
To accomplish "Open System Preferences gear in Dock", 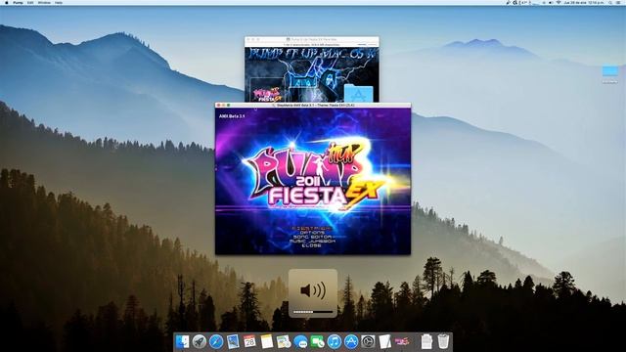I will pos(368,341).
